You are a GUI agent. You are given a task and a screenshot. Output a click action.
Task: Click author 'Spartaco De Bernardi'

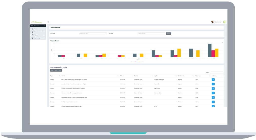point(159,80)
